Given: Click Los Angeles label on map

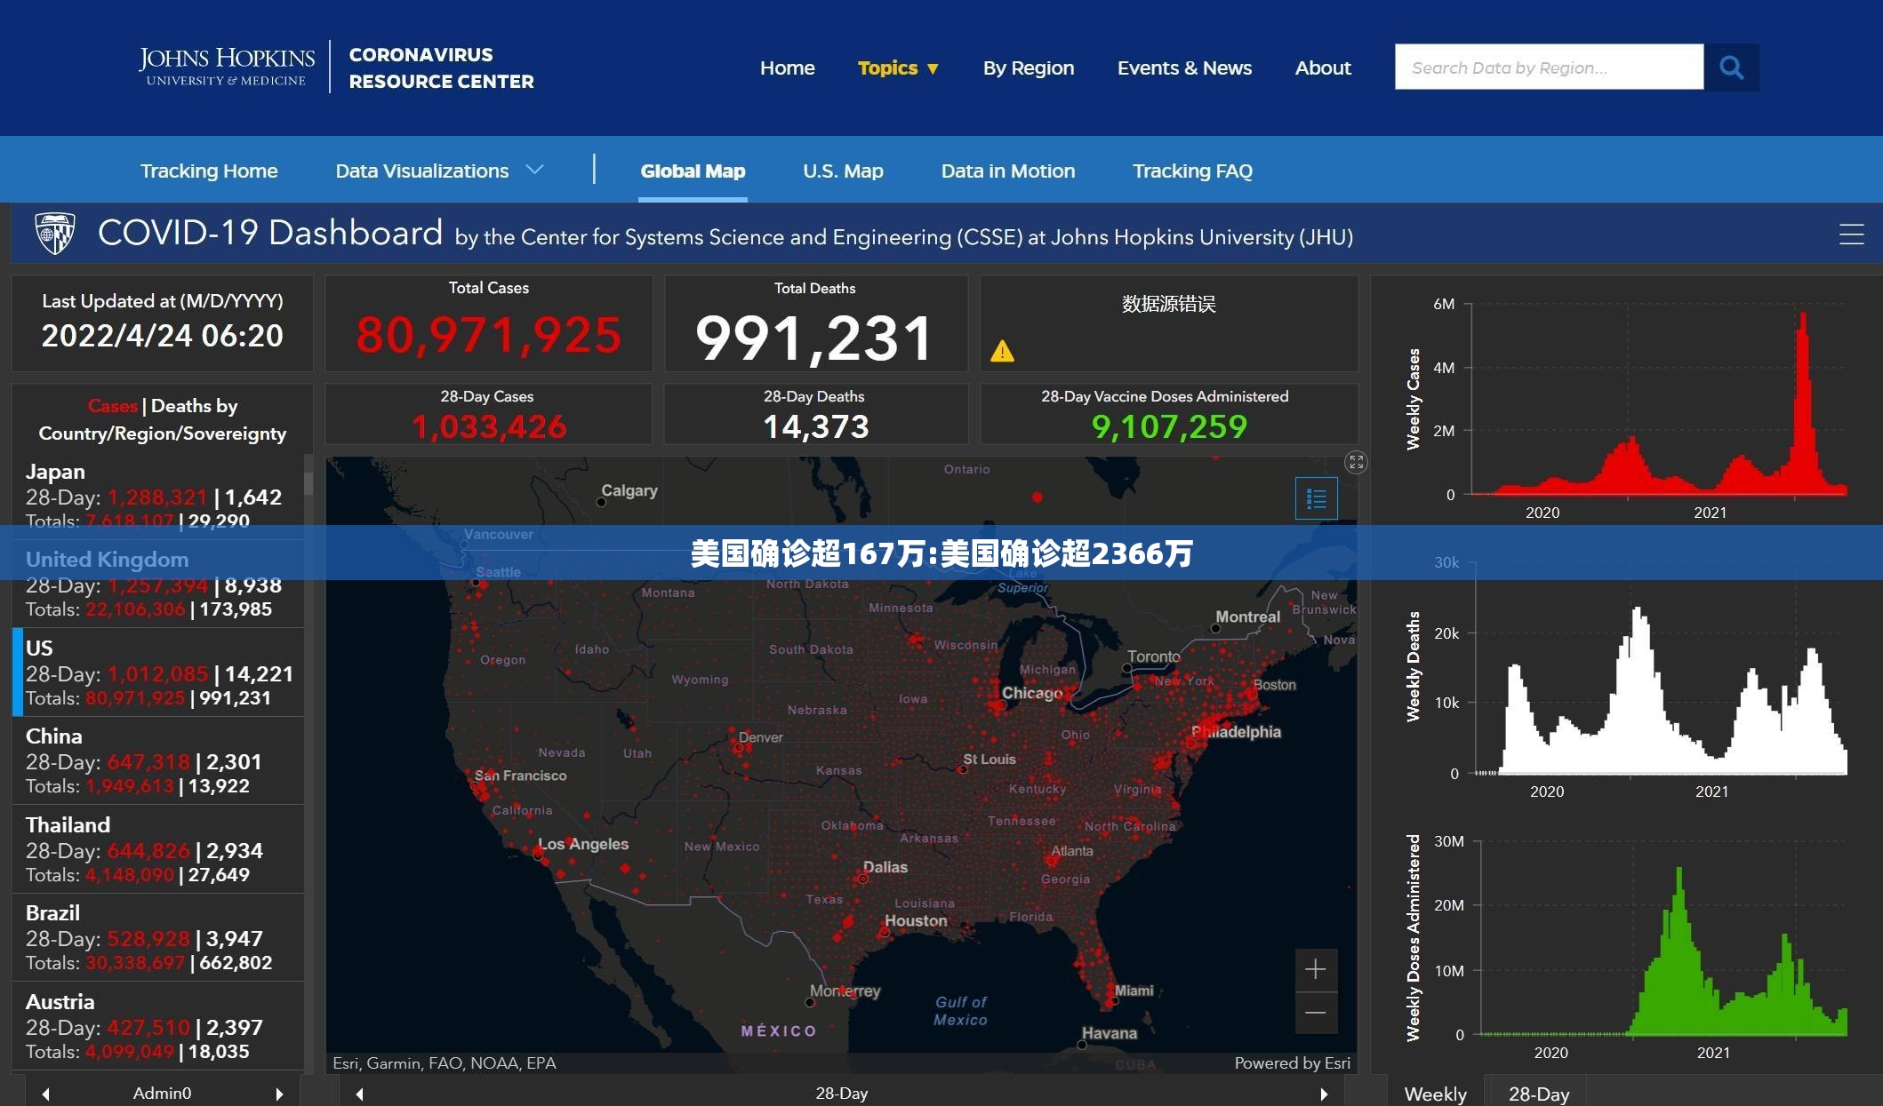Looking at the screenshot, I should pyautogui.click(x=583, y=844).
